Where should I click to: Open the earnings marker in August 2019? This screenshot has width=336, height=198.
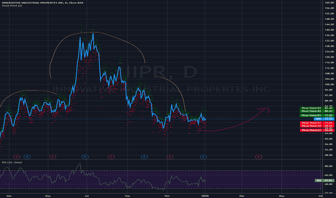click(x=111, y=157)
